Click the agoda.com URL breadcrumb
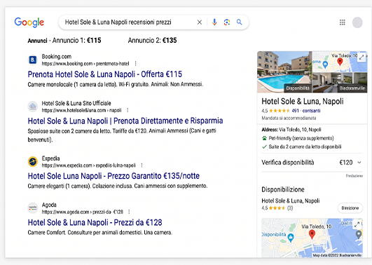The image size is (372, 265). tap(83, 212)
